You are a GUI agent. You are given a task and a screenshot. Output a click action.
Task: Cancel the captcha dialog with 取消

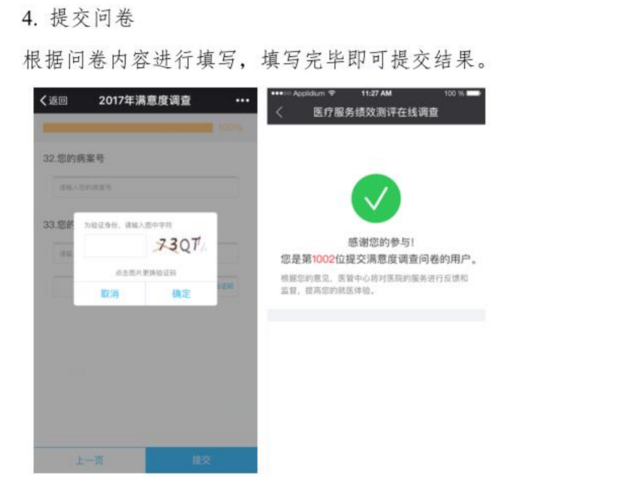pyautogui.click(x=110, y=294)
